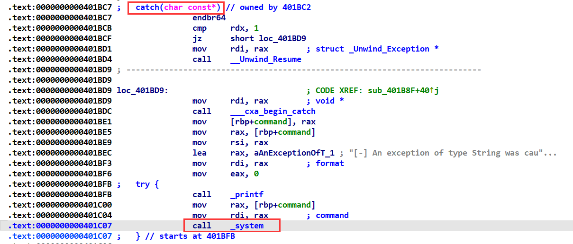Click address .text:0000000000401BCF
The height and width of the screenshot is (244, 573).
click(60, 39)
